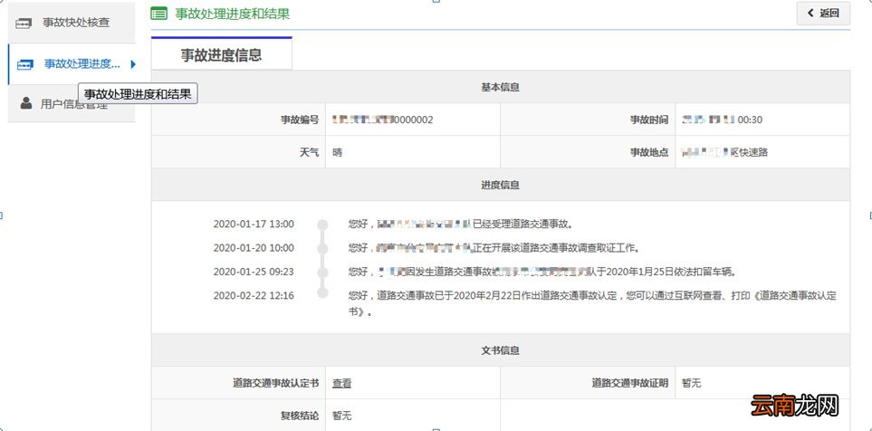This screenshot has height=431, width=872.
Task: Click timestamp 2020-02-22 12:16
Action: point(254,295)
